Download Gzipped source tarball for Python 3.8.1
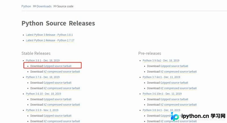Viewport: 227px width, 123px height. [x=58, y=66]
